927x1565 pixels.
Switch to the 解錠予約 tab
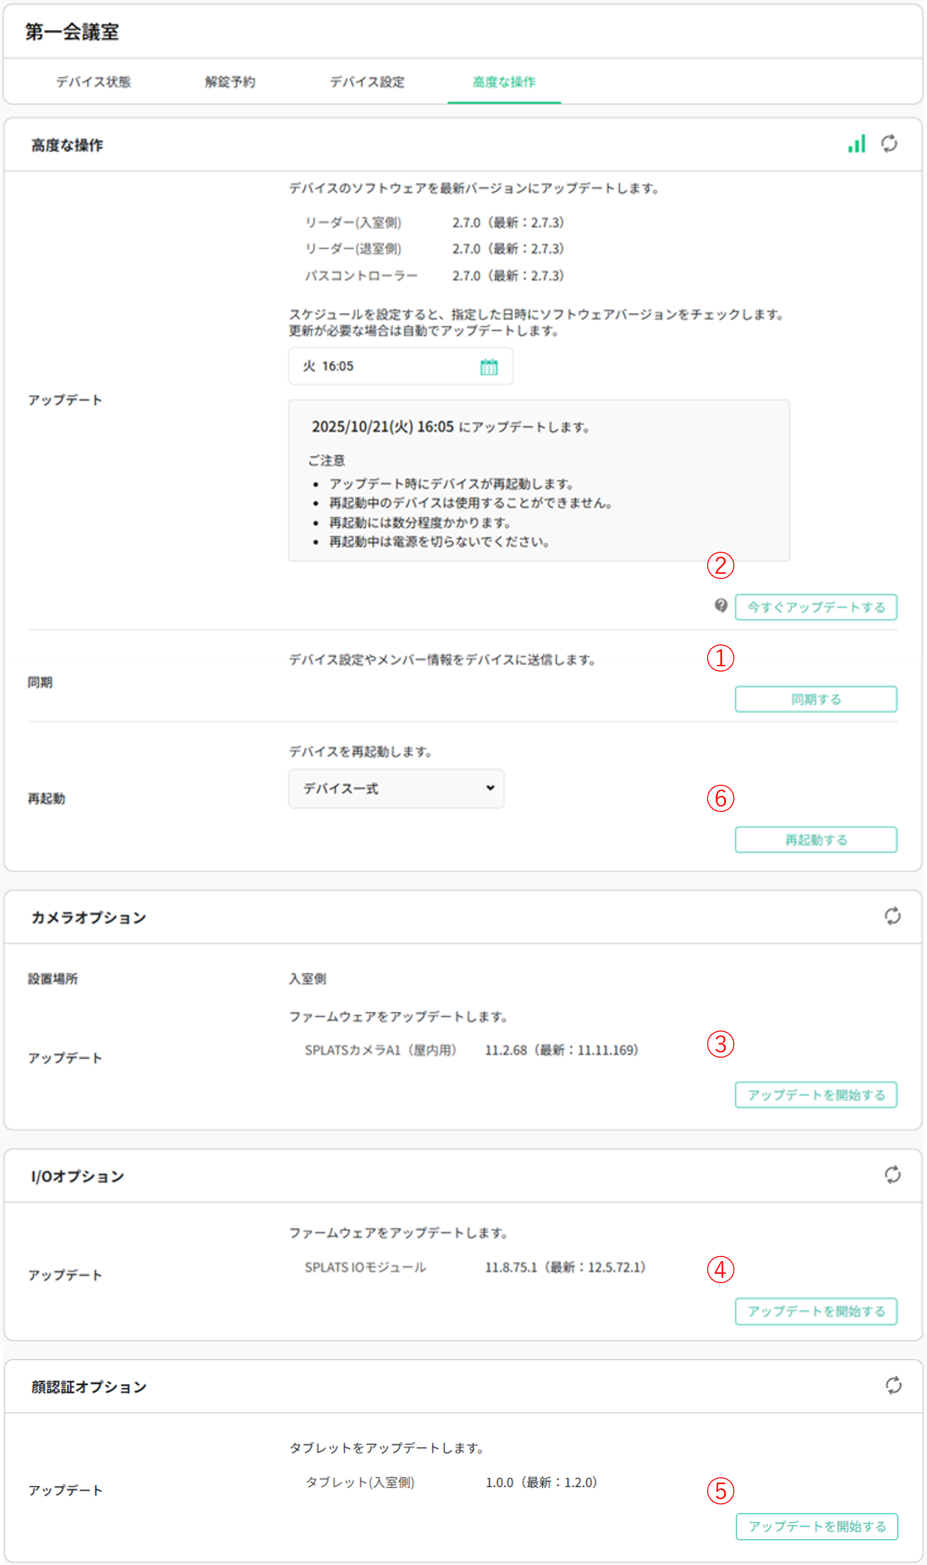[230, 82]
